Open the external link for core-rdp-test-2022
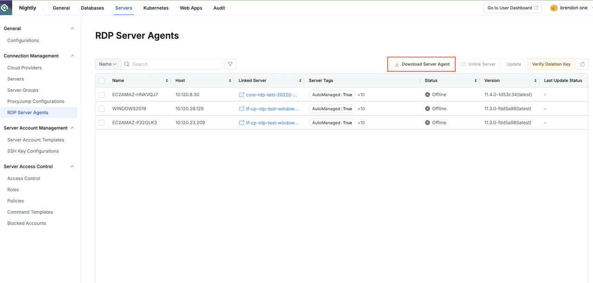The width and height of the screenshot is (593, 283). 241,94
